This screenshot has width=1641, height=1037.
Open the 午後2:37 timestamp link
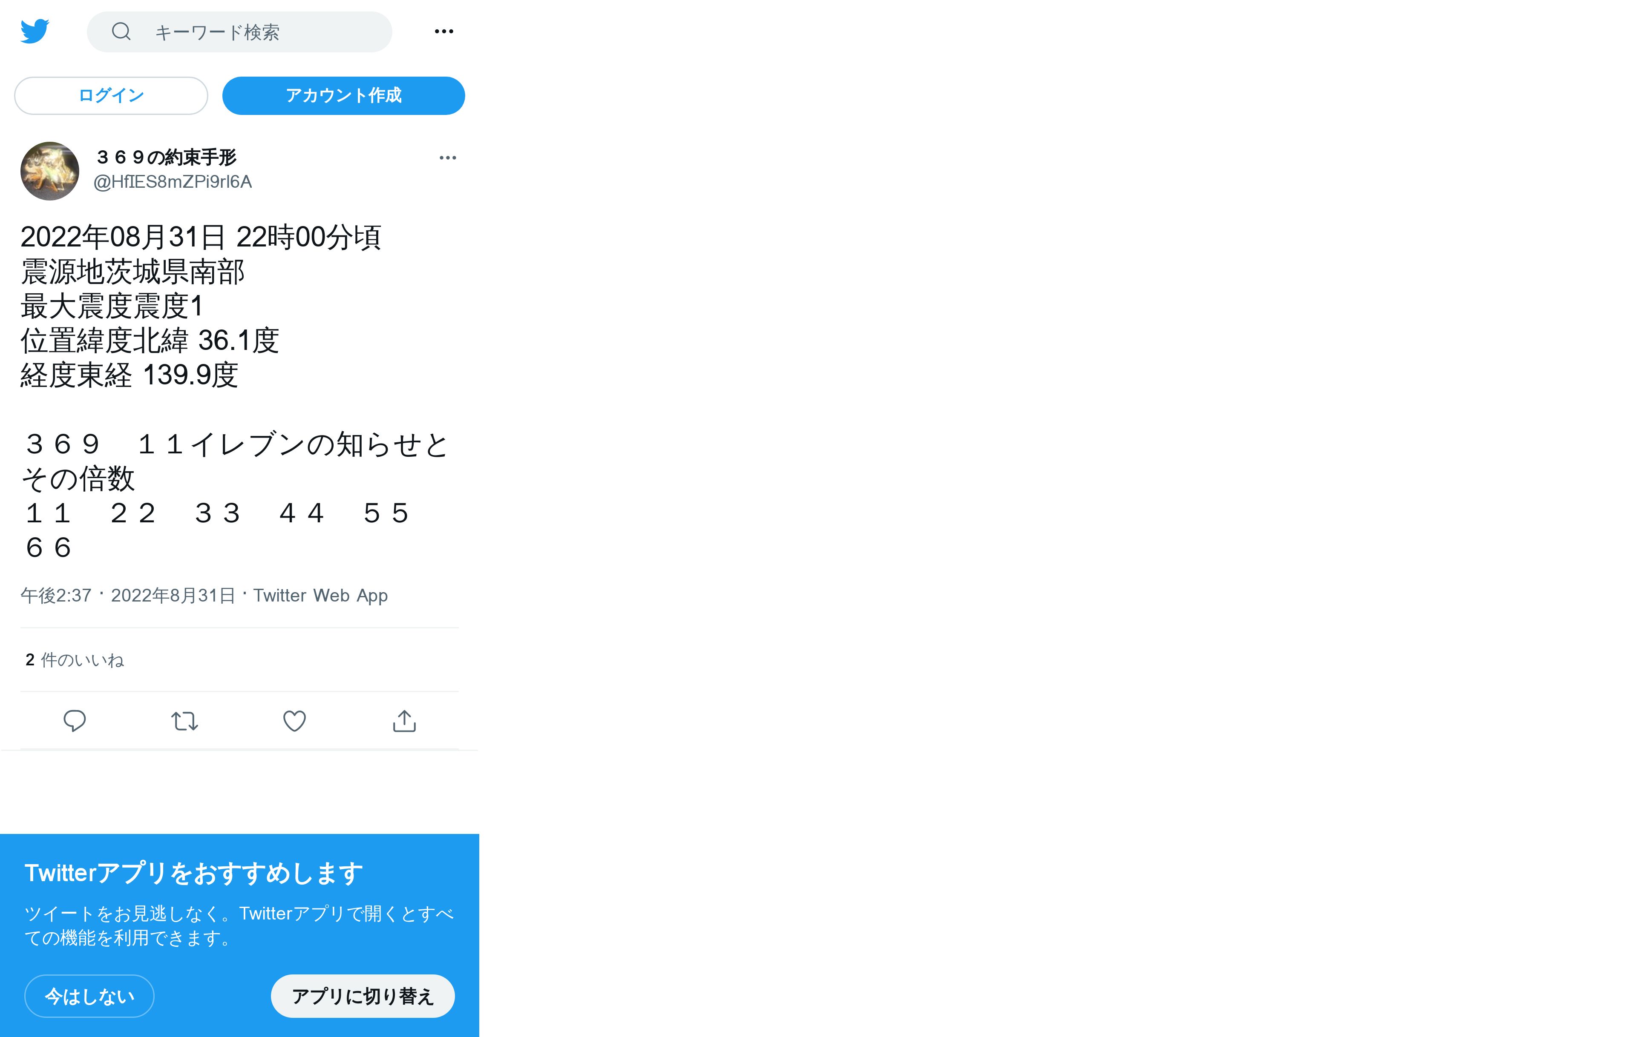[x=56, y=595]
